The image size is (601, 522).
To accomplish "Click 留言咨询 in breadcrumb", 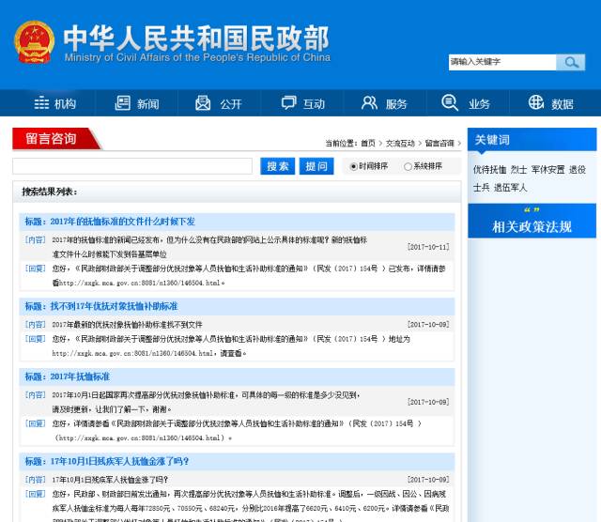I will coord(439,144).
